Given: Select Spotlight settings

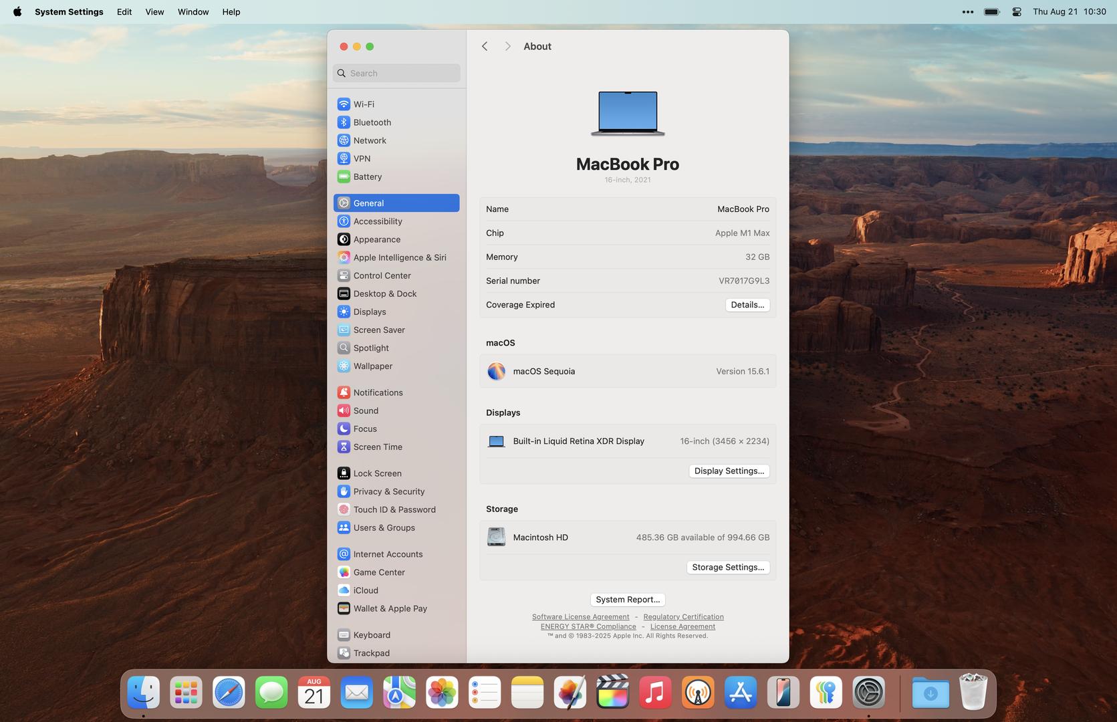Looking at the screenshot, I should 396,348.
